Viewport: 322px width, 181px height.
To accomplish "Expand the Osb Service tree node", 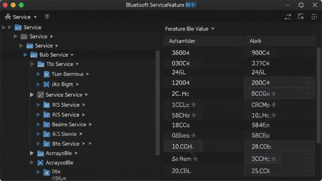I will 25,55.
